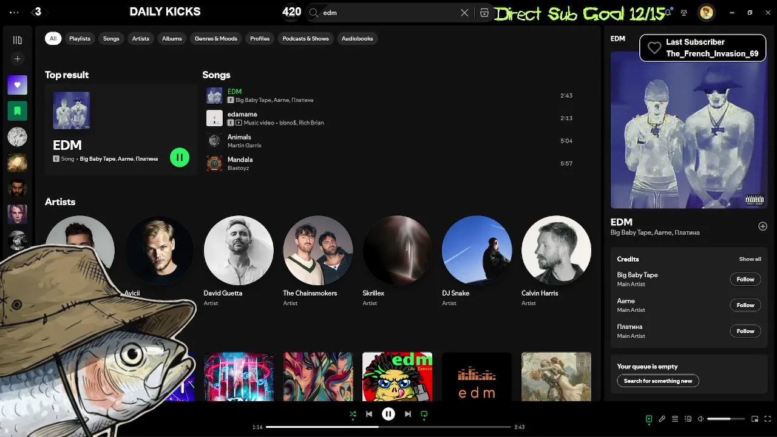Open the Friend Activity icon
Viewport: 777px width, 437px height.
tap(684, 12)
